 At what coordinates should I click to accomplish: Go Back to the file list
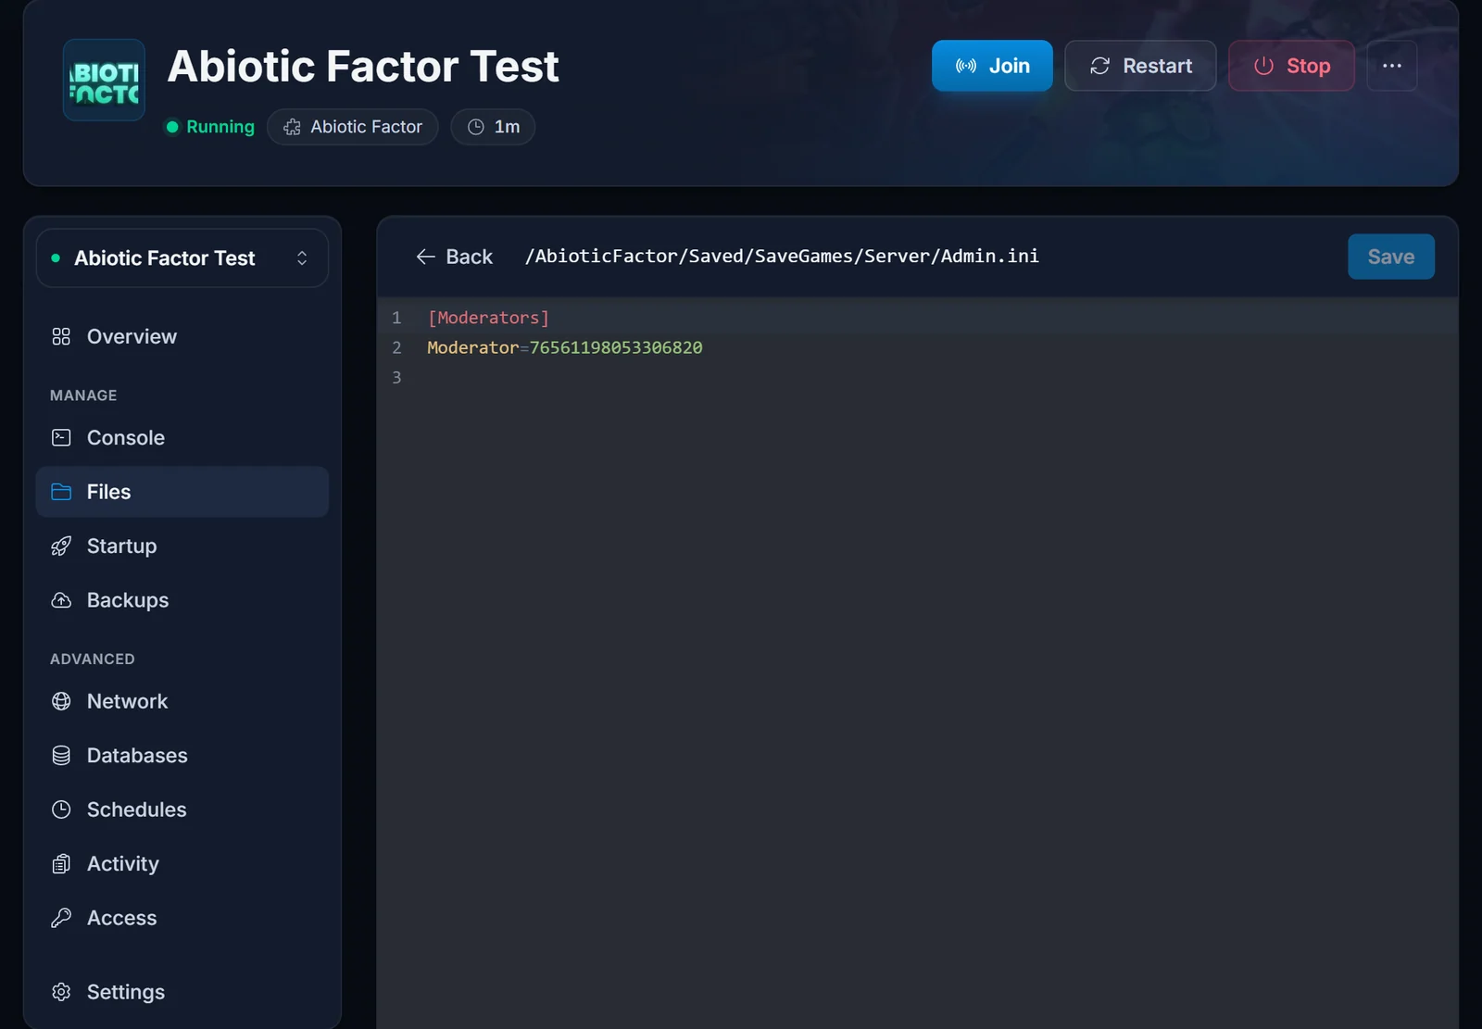(x=454, y=257)
